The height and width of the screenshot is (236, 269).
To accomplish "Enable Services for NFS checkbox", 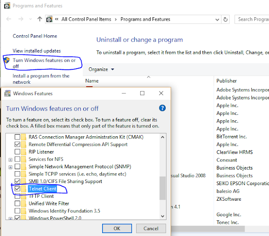I will [17, 159].
